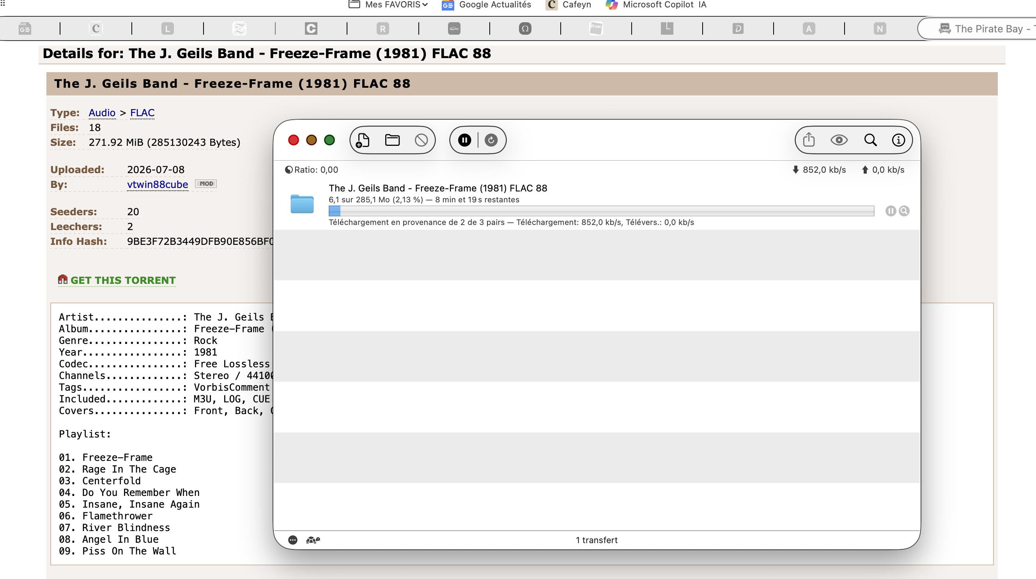Resume all transfers with the circular arrow button
1036x579 pixels.
click(x=491, y=140)
